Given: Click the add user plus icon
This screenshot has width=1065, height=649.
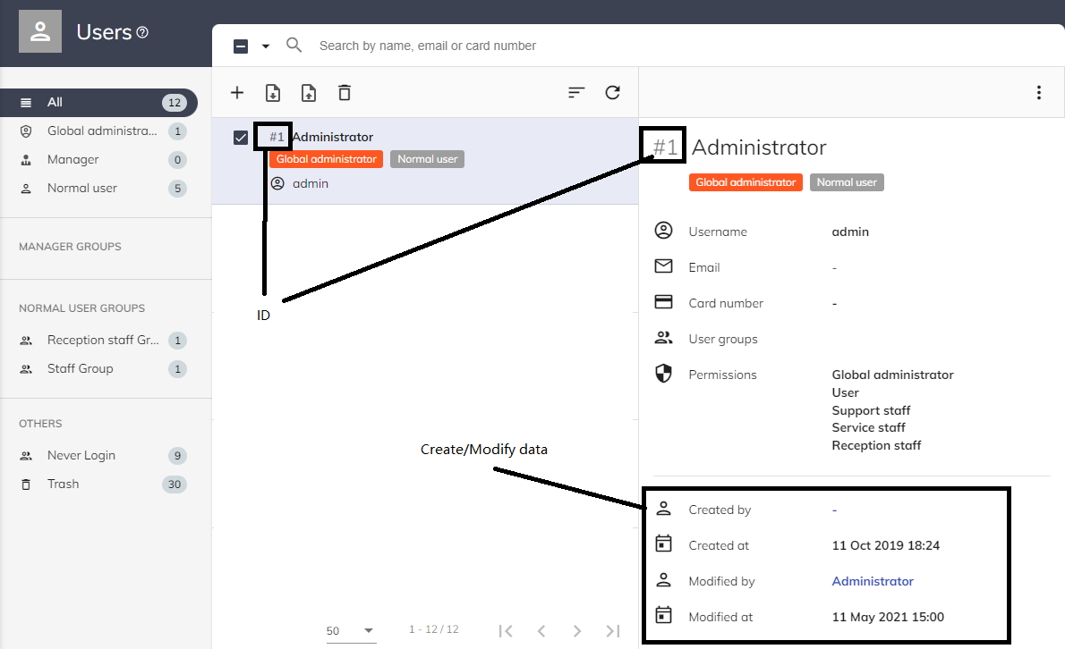Looking at the screenshot, I should click(x=237, y=93).
